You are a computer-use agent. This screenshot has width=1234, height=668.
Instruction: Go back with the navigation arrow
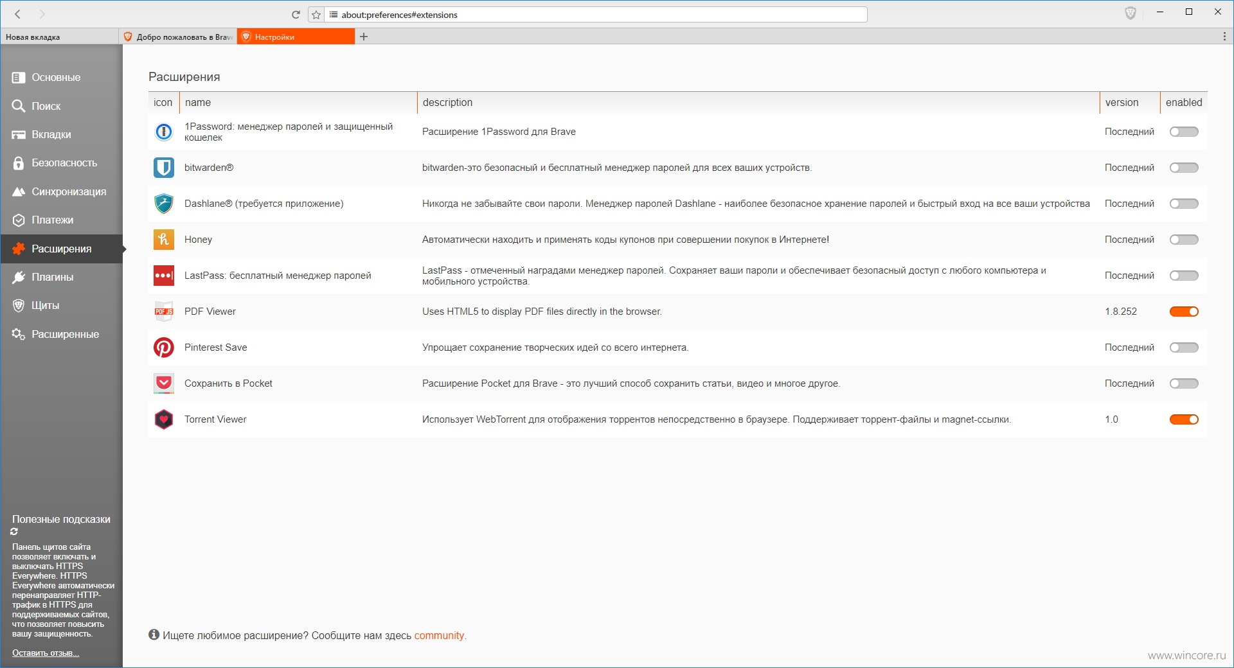[17, 14]
